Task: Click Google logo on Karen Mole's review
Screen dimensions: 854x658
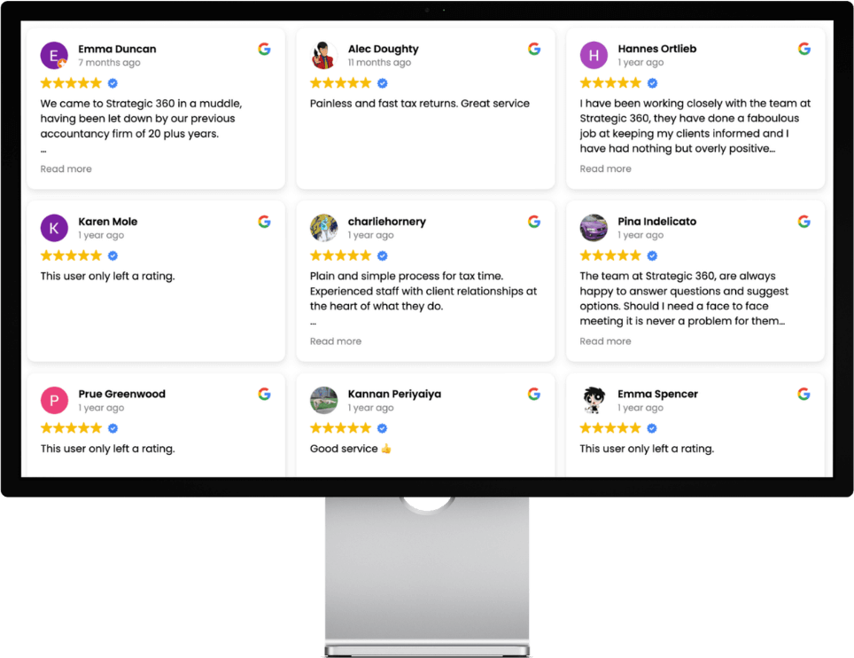Action: click(x=264, y=222)
